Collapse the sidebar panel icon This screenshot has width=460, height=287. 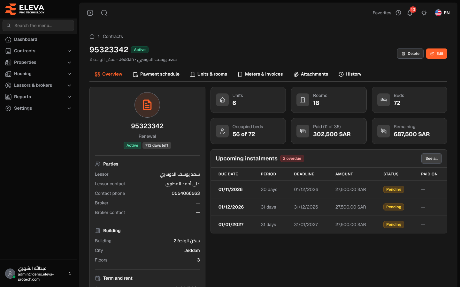pyautogui.click(x=90, y=13)
